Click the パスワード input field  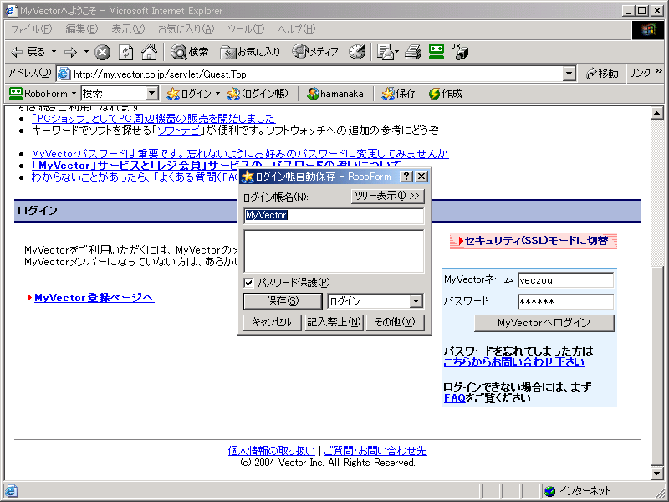coord(565,302)
